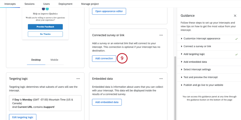Open the Deployment tab
This screenshot has width=241, height=120.
[x=65, y=4]
